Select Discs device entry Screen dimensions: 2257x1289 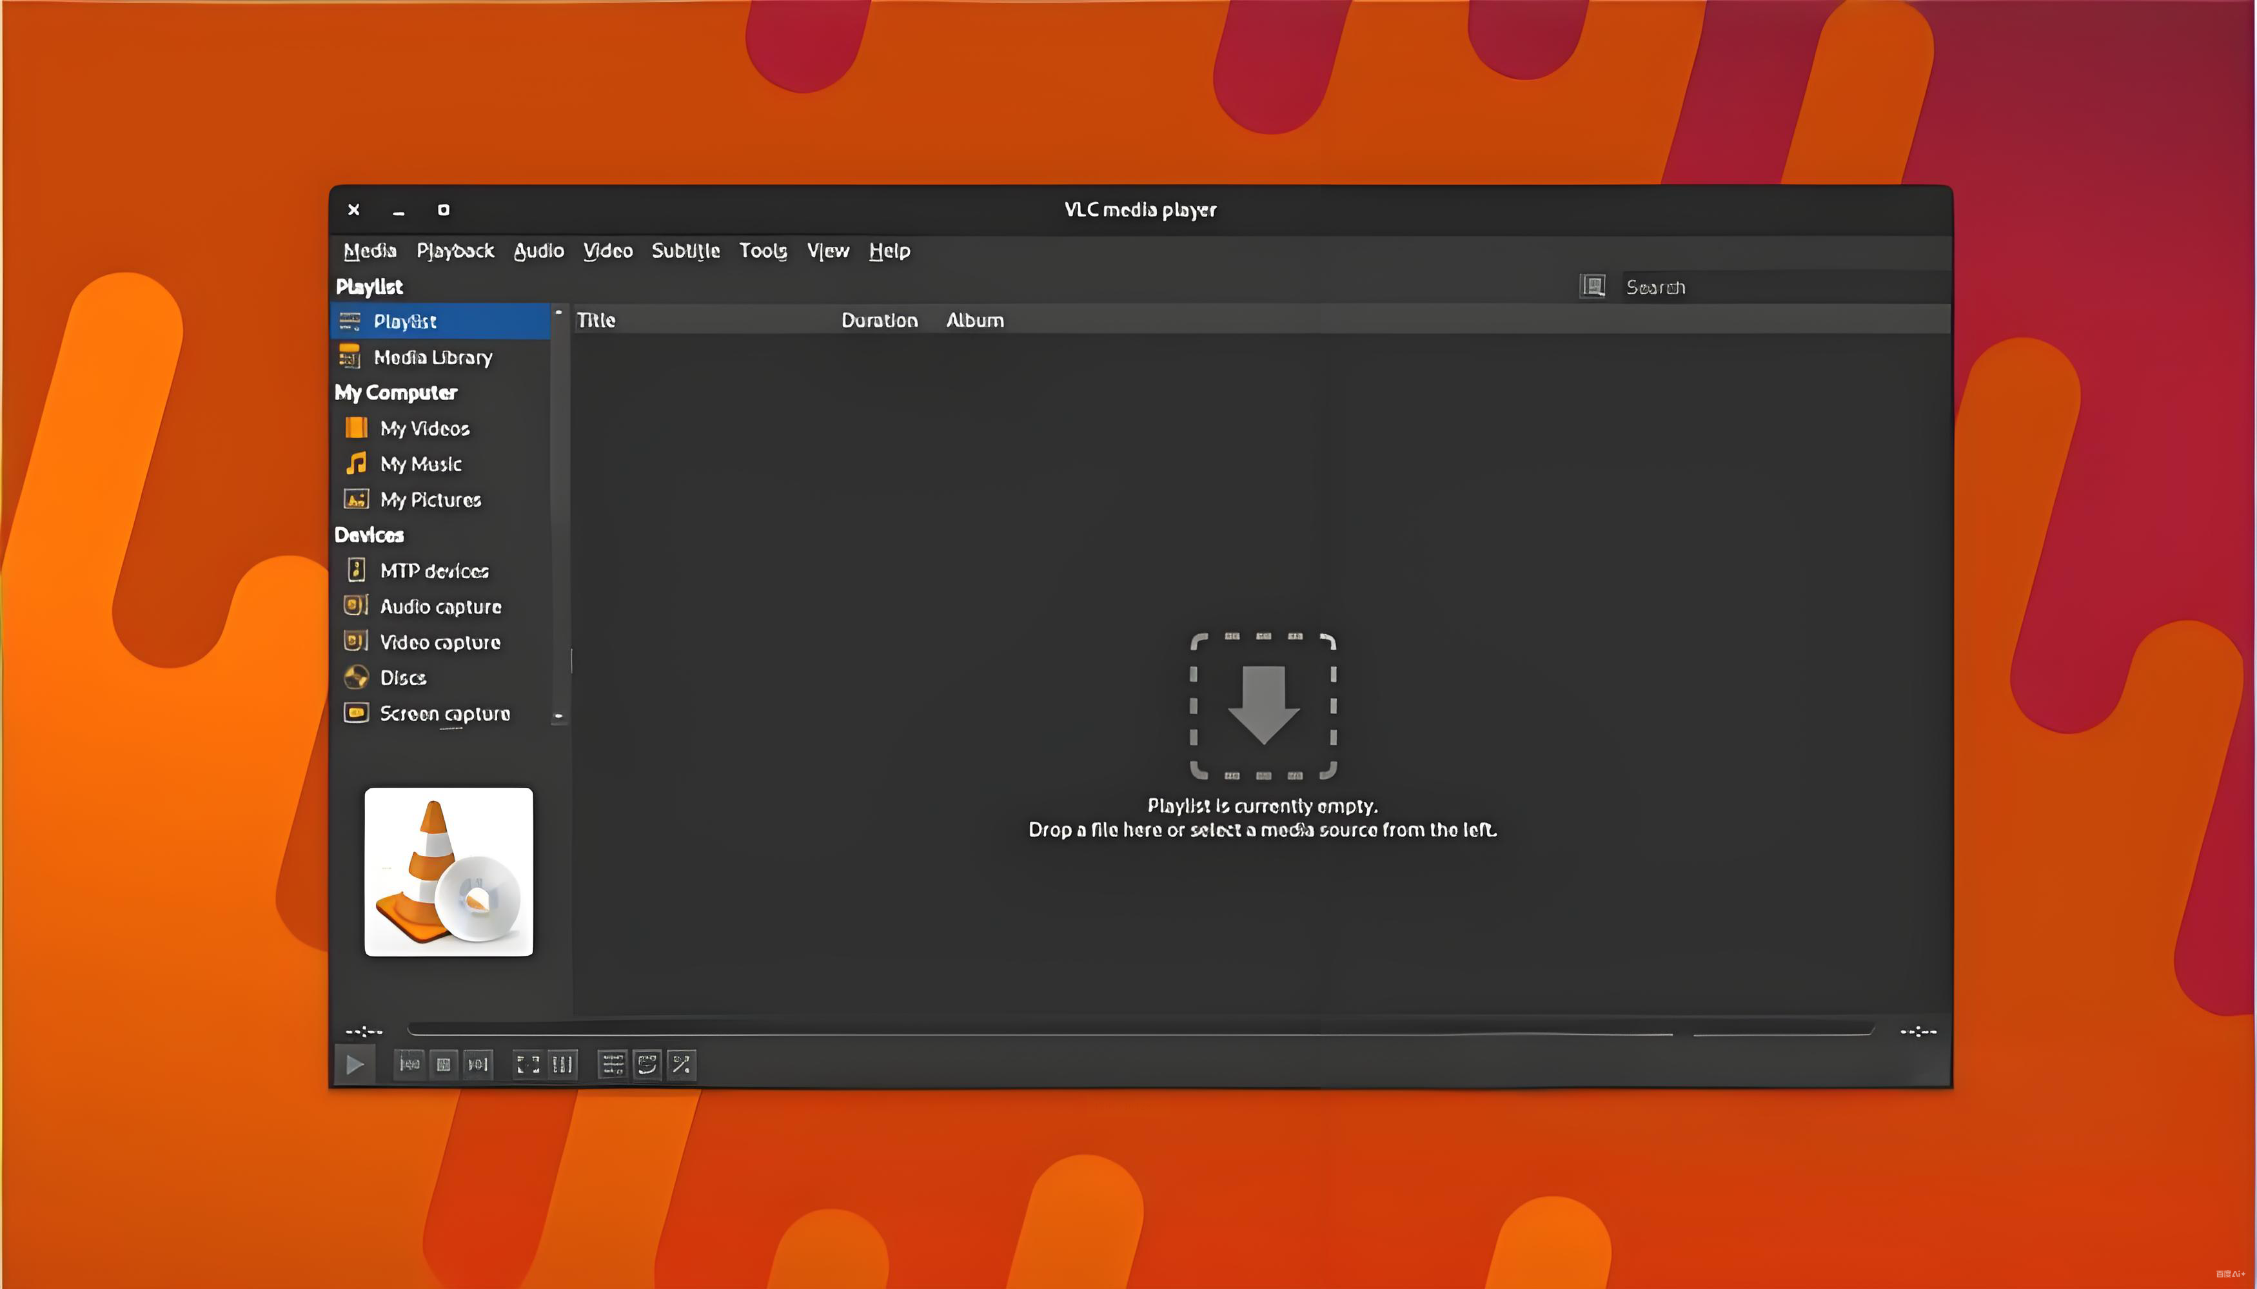pyautogui.click(x=403, y=677)
